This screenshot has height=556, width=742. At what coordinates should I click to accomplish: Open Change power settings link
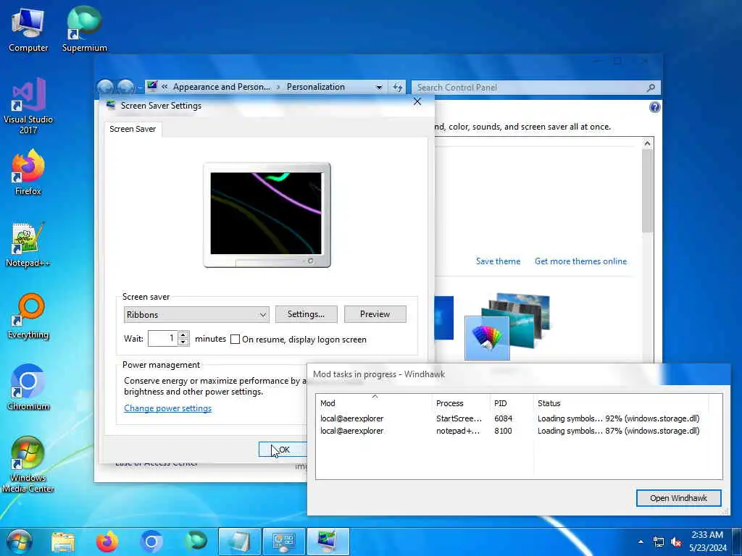coord(167,408)
